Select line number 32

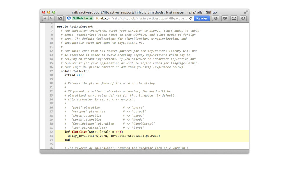[51, 132]
